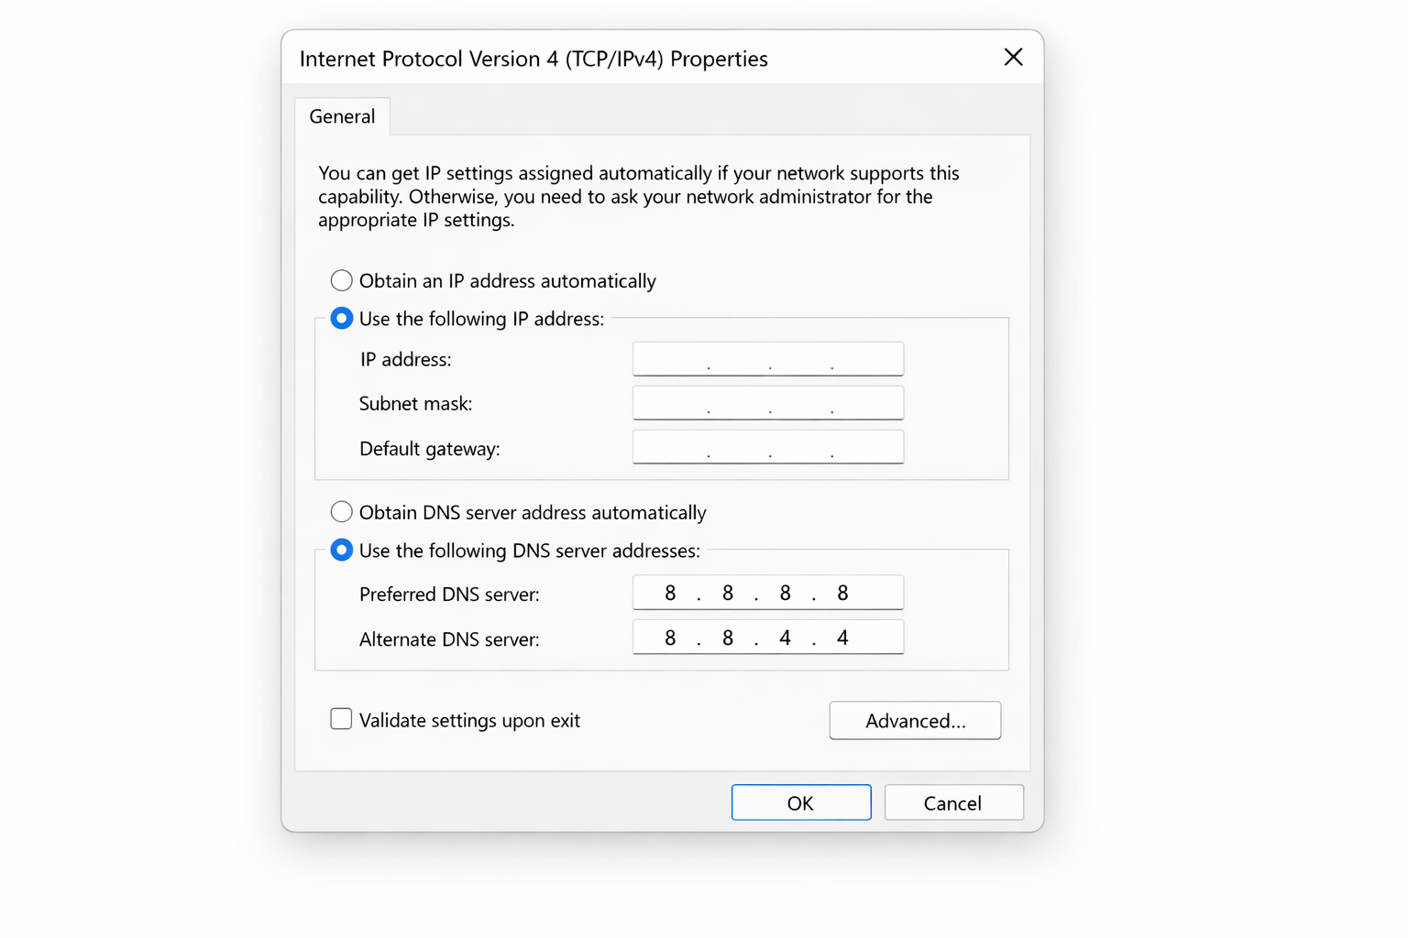The width and height of the screenshot is (1408, 938).
Task: Select Use the following IP address
Action: tap(341, 318)
